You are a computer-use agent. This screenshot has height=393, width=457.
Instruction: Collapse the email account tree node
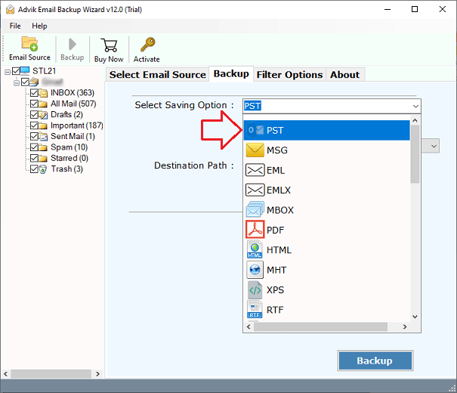click(x=16, y=82)
